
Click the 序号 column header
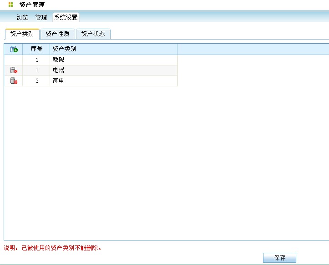(x=36, y=49)
